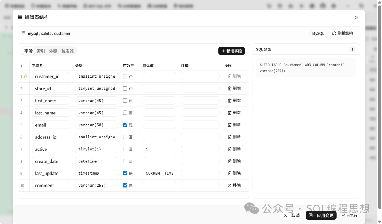The width and height of the screenshot is (382, 224).
Task: Delete the last_name field
Action: tap(234, 113)
